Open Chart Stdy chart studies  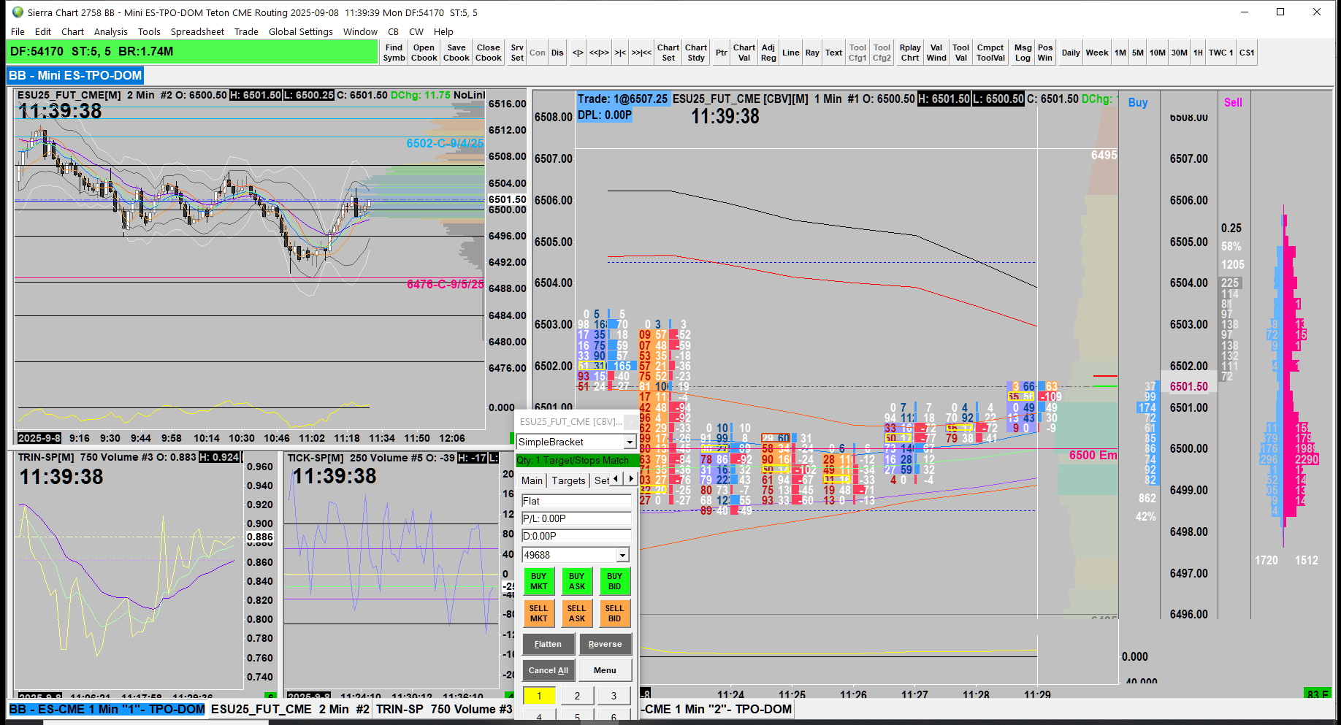696,53
